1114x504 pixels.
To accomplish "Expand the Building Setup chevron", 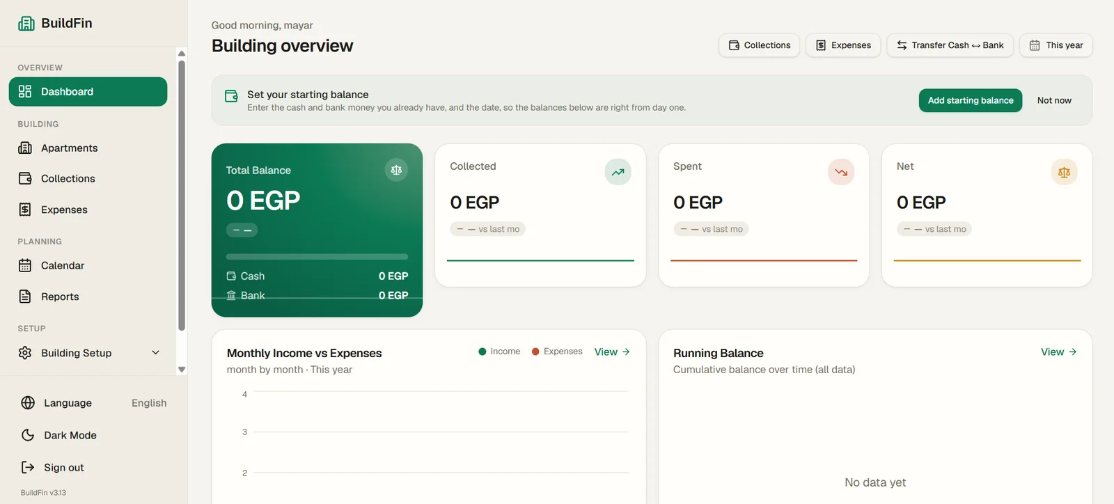I will point(156,353).
